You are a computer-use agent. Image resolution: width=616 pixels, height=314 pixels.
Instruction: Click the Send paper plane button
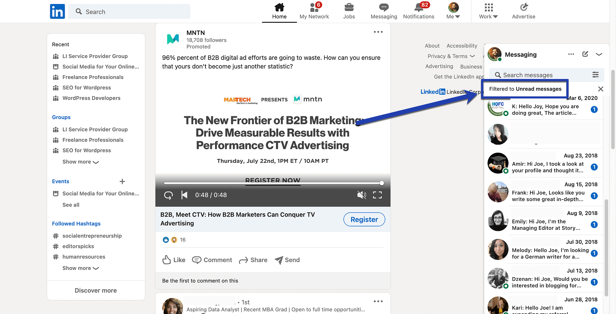pyautogui.click(x=287, y=260)
